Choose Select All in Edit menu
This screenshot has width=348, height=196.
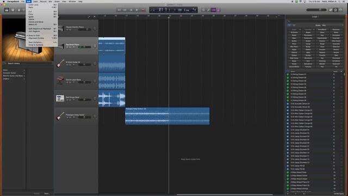41,24
